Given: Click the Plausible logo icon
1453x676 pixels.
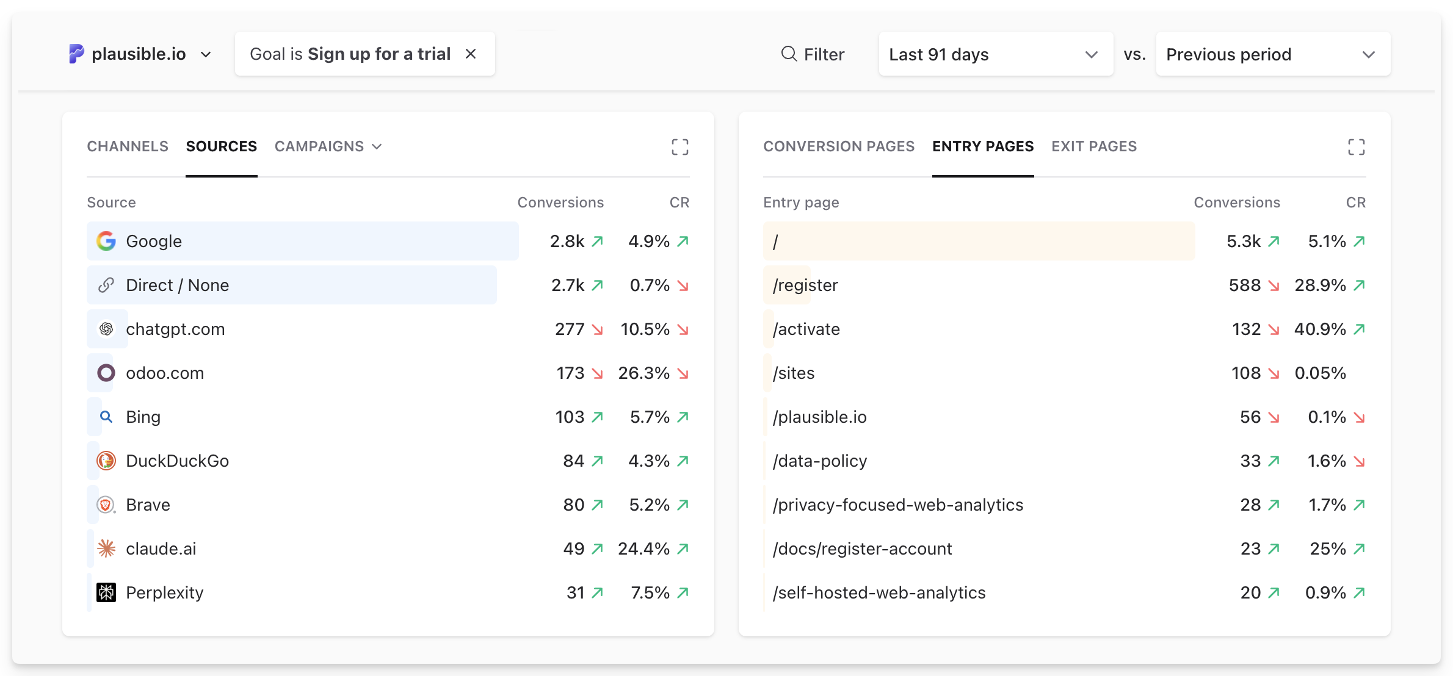Looking at the screenshot, I should coord(76,54).
